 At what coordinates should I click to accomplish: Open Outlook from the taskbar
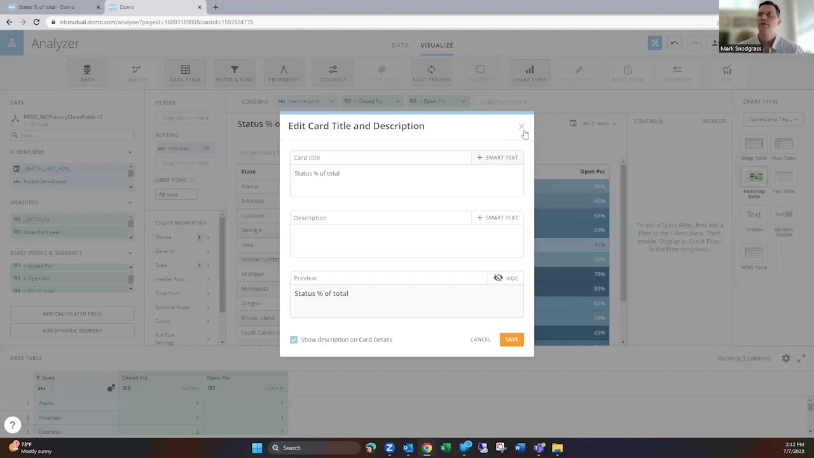pos(408,448)
